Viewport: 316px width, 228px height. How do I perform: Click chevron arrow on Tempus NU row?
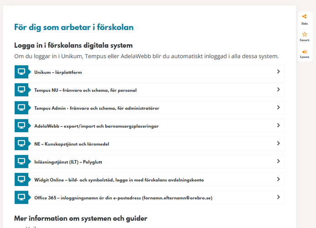(x=278, y=89)
